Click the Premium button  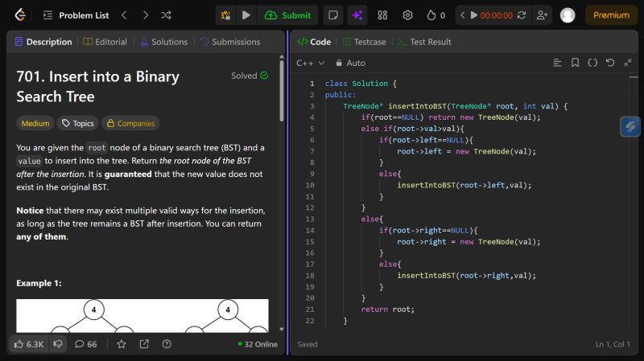(612, 15)
